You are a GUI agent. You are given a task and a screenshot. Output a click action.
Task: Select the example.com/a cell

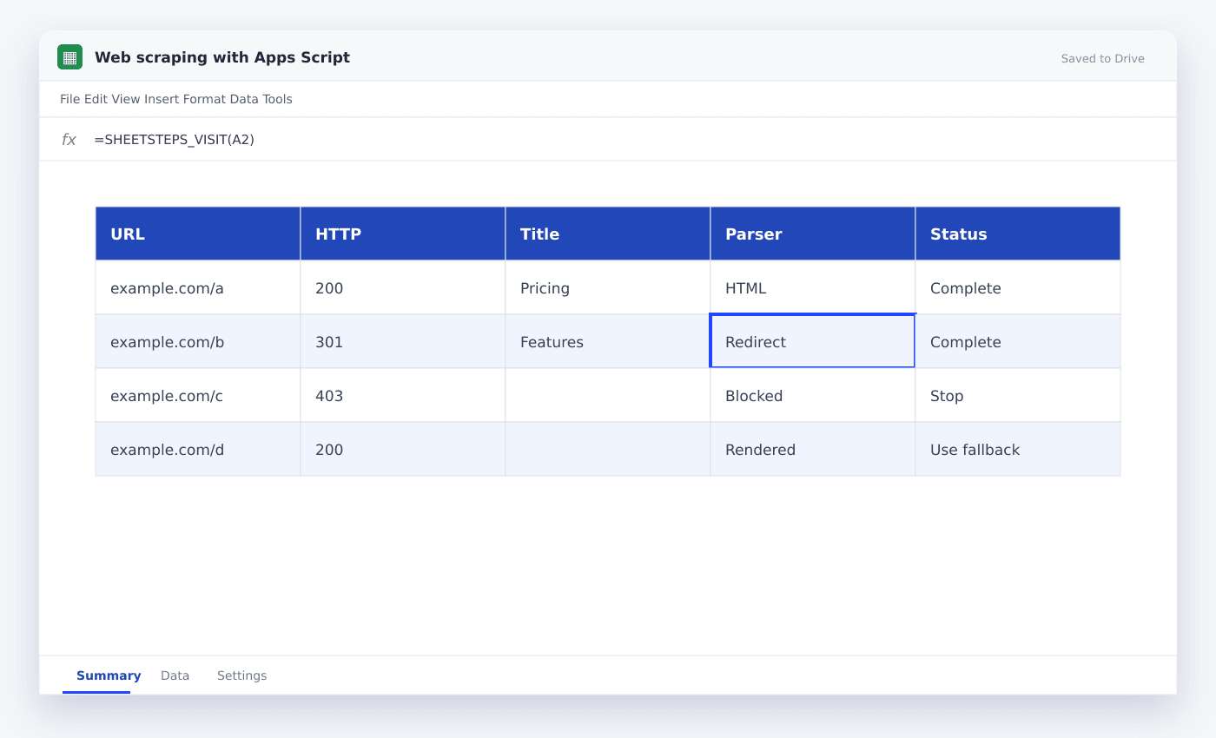point(198,287)
